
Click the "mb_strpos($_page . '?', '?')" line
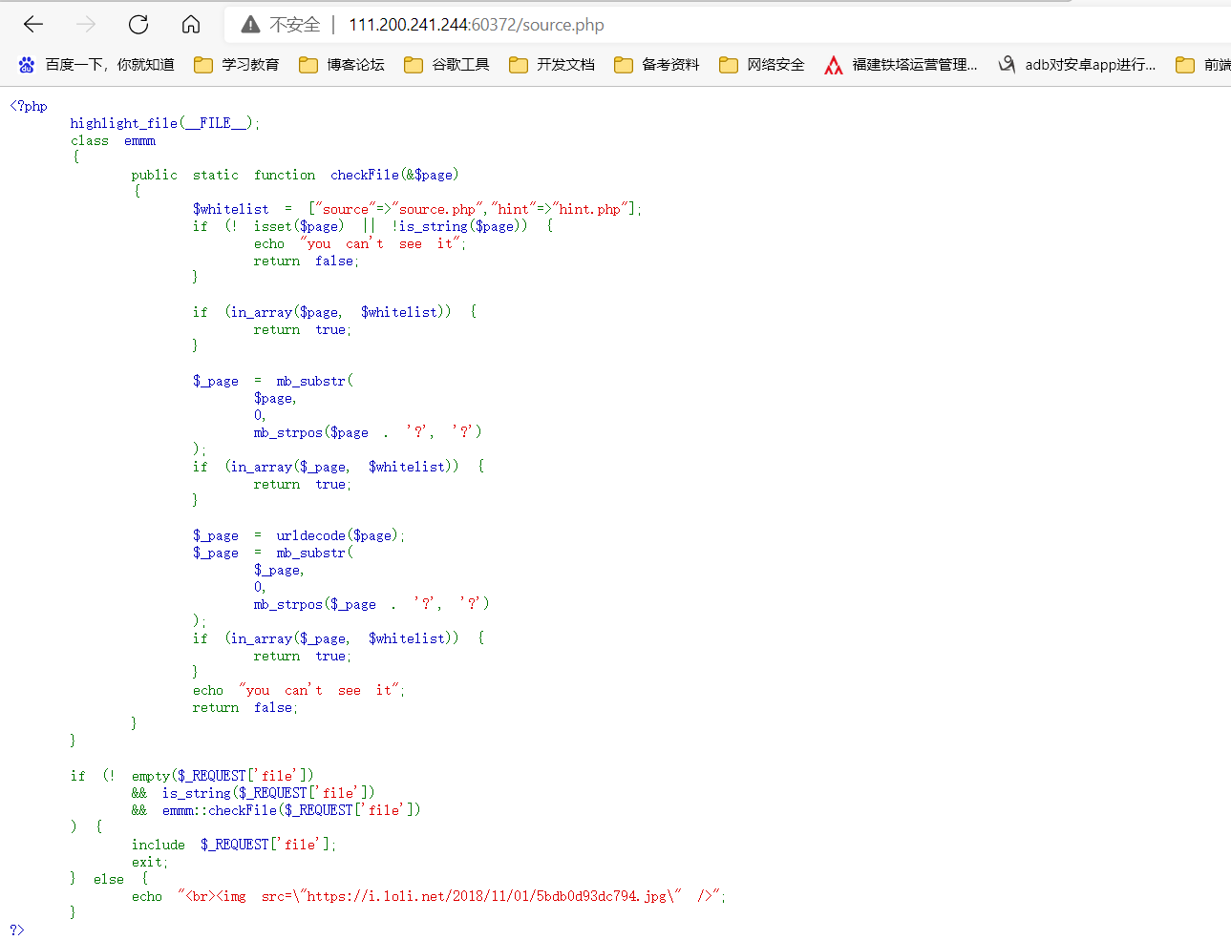coord(371,604)
